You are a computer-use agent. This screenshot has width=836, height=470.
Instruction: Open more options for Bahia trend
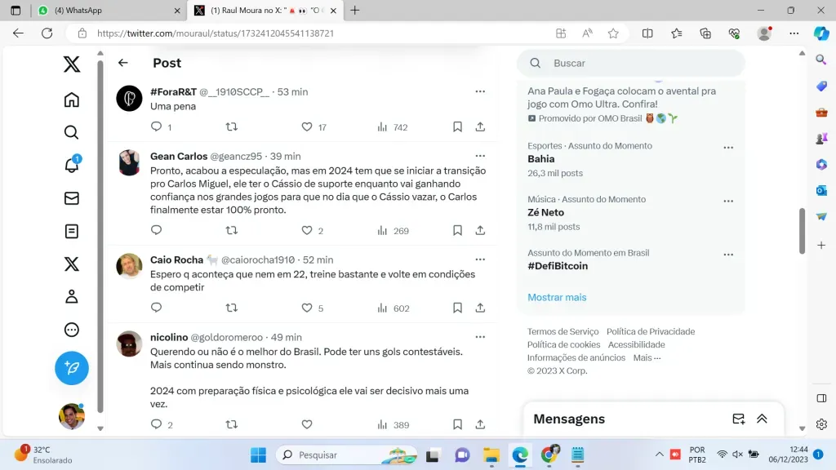click(728, 148)
